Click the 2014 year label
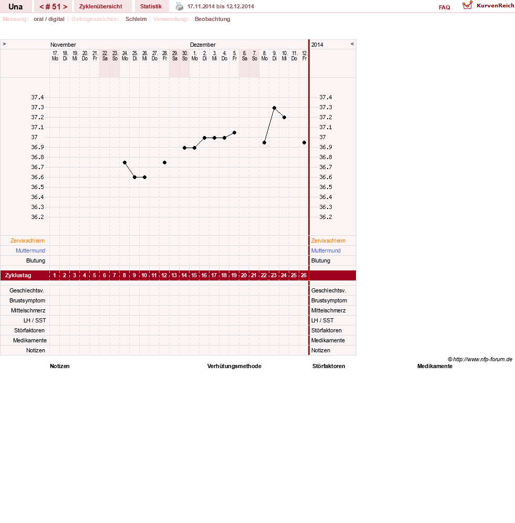Image resolution: width=515 pixels, height=523 pixels. [x=317, y=45]
